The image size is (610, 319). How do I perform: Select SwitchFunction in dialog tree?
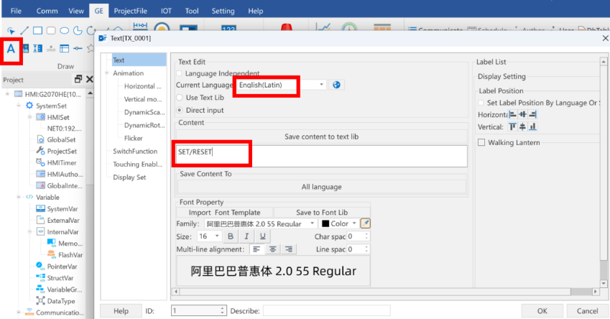click(135, 151)
